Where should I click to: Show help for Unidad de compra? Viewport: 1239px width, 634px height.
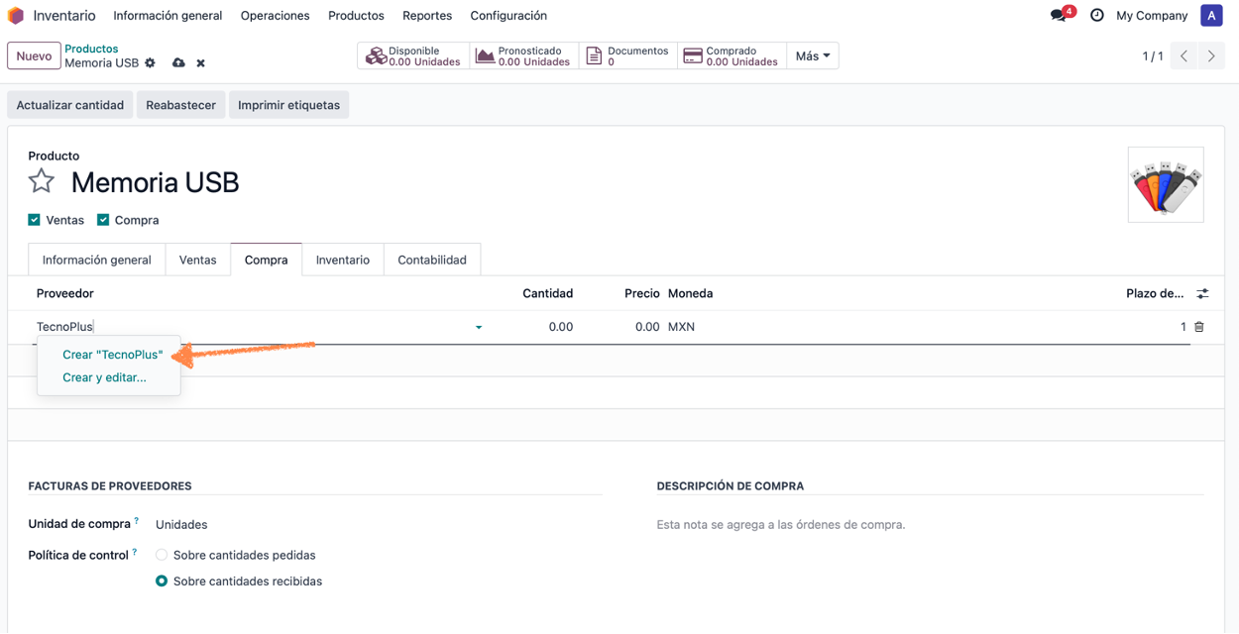pyautogui.click(x=137, y=521)
